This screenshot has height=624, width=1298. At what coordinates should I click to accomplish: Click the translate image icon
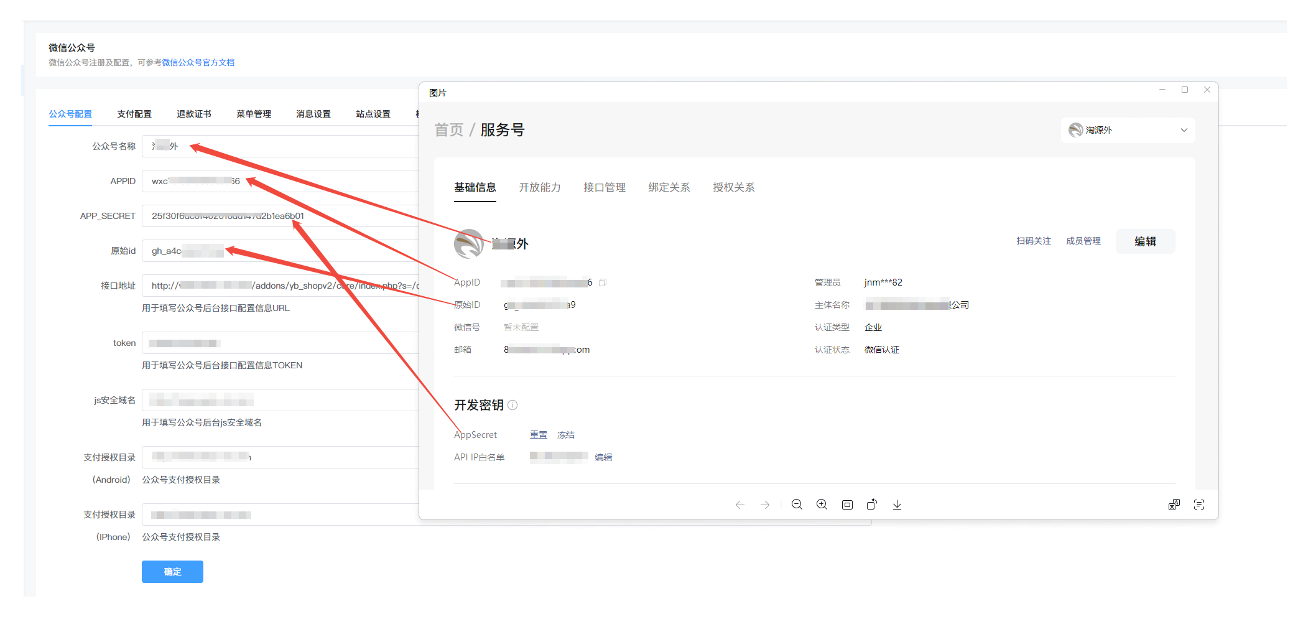[1174, 505]
